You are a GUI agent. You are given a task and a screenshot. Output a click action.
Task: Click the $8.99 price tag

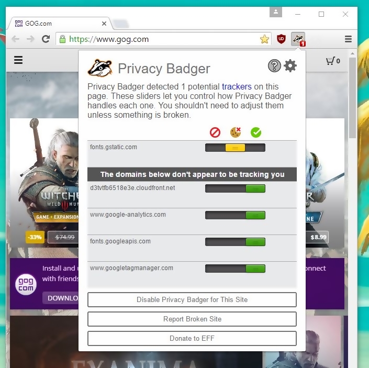(318, 237)
